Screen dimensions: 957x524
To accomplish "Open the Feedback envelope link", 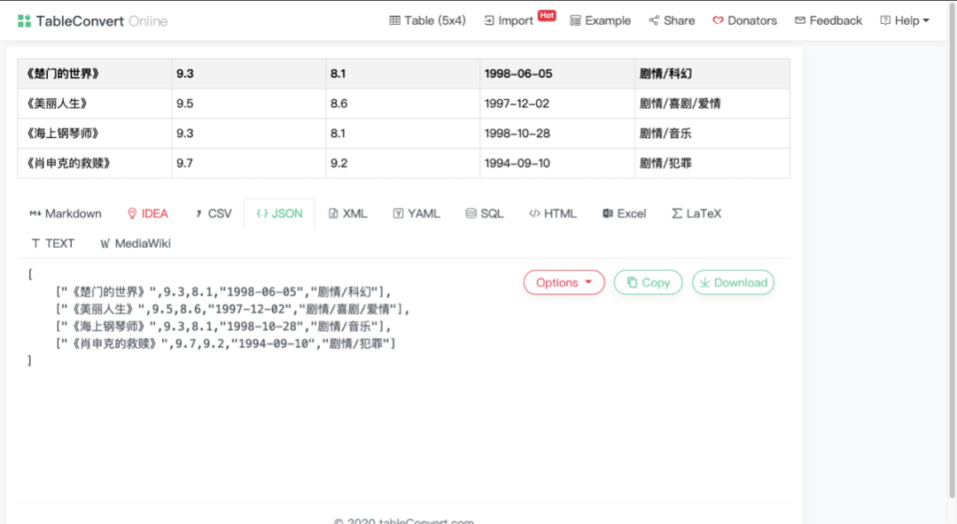I will [829, 20].
